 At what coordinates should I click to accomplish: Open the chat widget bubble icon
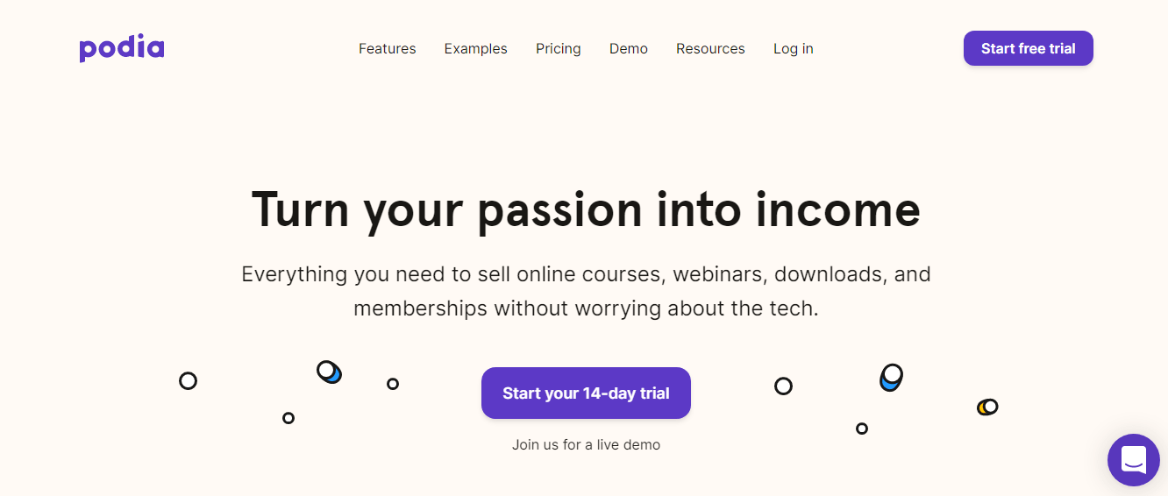point(1134,460)
